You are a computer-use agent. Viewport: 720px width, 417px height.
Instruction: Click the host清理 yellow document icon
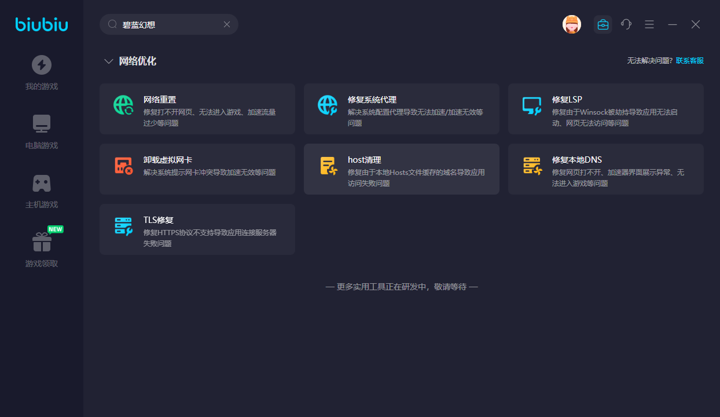(328, 166)
